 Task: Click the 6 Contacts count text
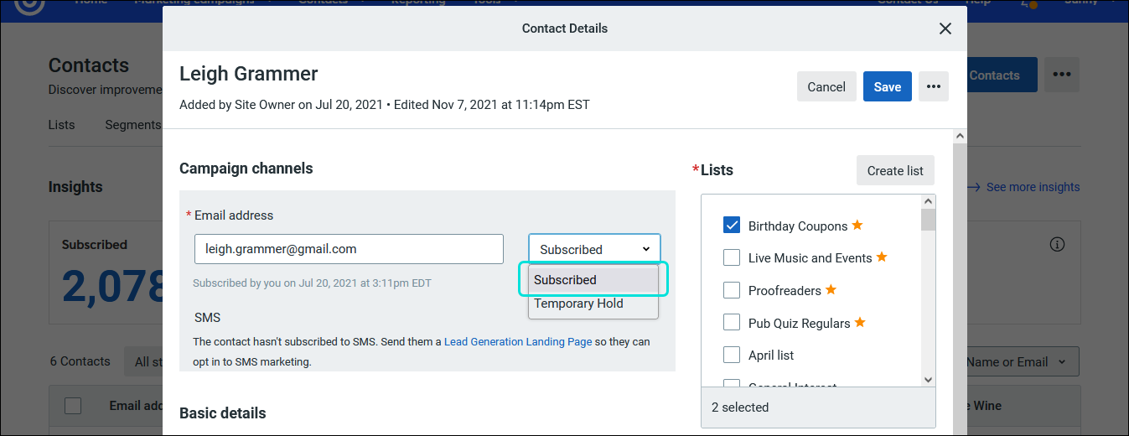pyautogui.click(x=80, y=361)
